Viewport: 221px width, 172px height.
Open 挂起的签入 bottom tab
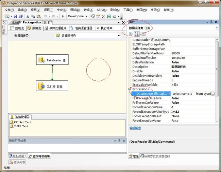[18, 156]
